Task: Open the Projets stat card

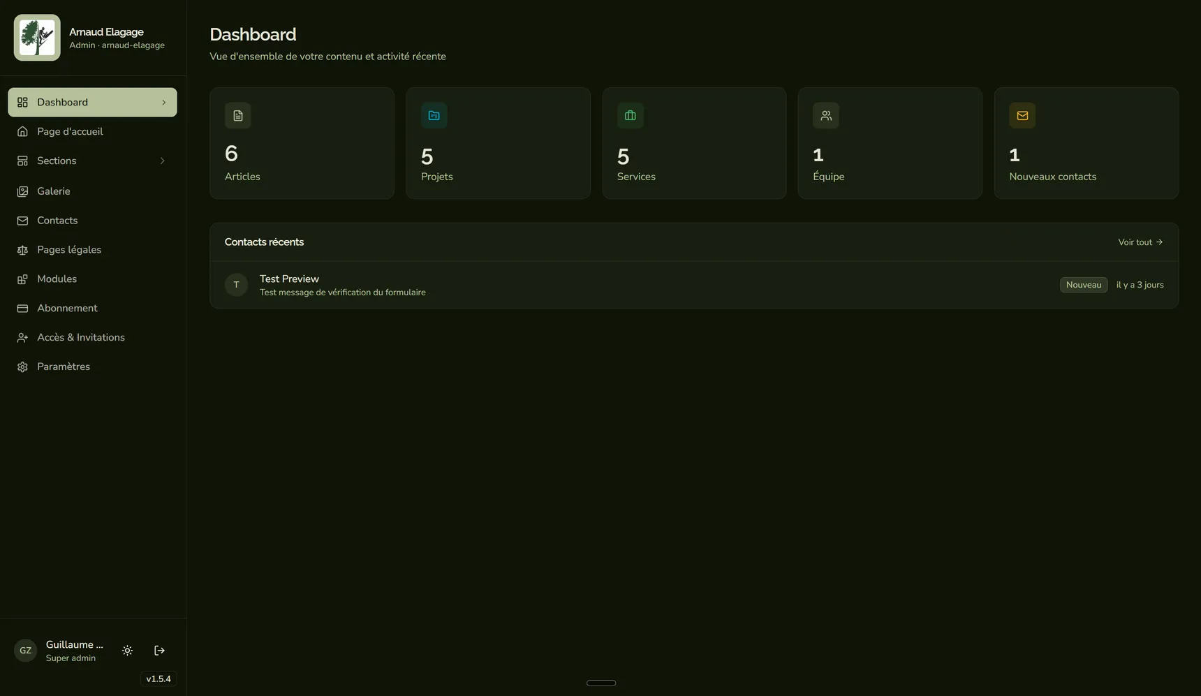Action: tap(498, 143)
